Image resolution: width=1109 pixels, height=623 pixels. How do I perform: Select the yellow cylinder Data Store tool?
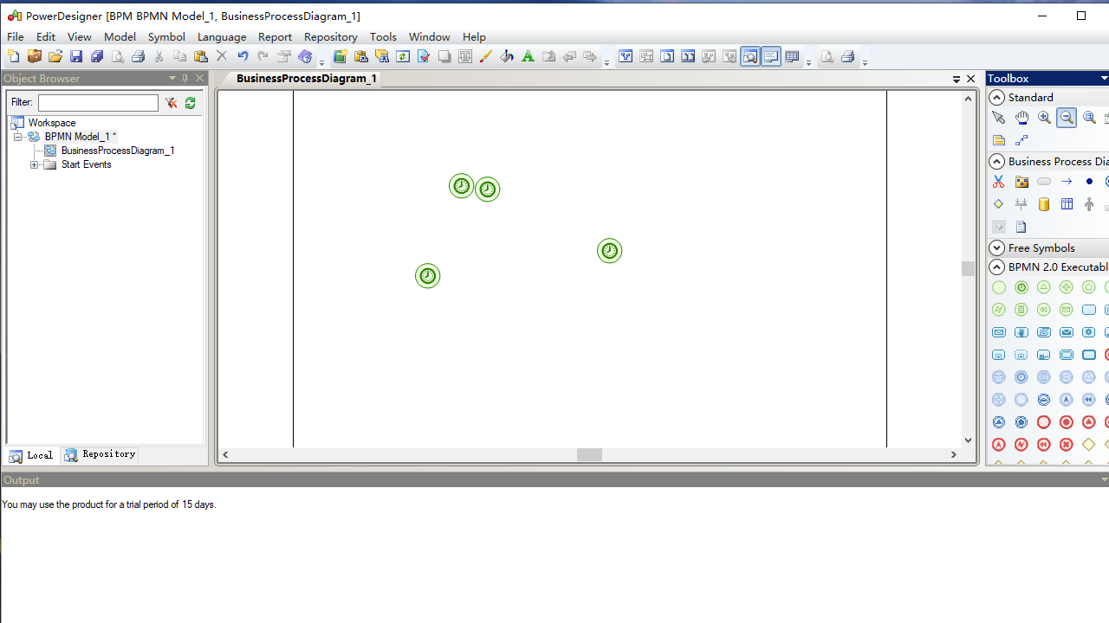(1044, 204)
